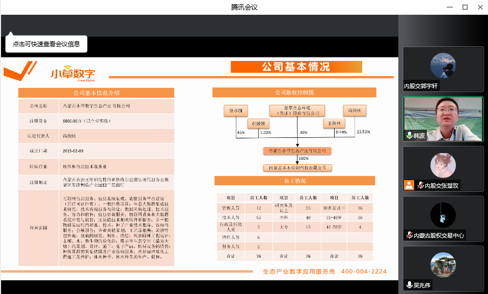Click the 2015-02-03 founding date value
This screenshot has width=488, height=294.
point(73,151)
